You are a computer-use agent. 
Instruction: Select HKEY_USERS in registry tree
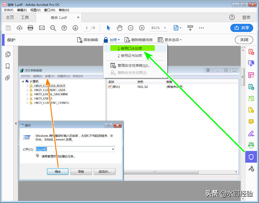43,98
